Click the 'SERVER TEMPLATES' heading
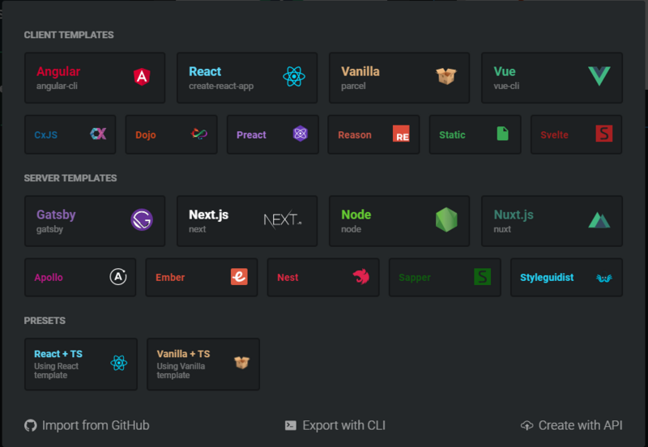The width and height of the screenshot is (648, 447). [70, 178]
